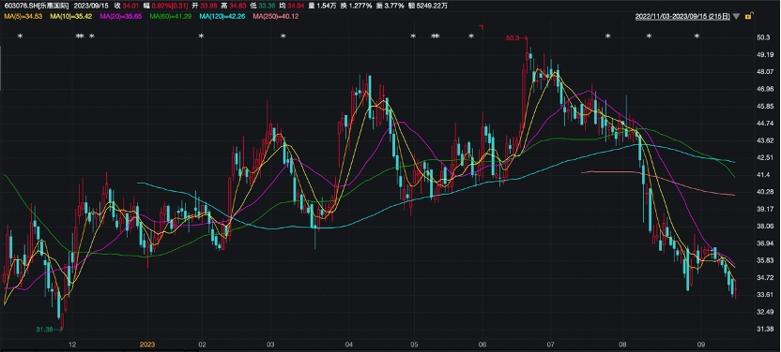781x352 pixels.
Task: Click the double asterisk marker above December
Action: 80,37
